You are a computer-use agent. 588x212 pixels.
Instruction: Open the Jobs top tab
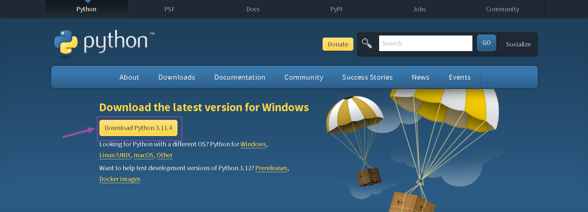pyautogui.click(x=419, y=9)
